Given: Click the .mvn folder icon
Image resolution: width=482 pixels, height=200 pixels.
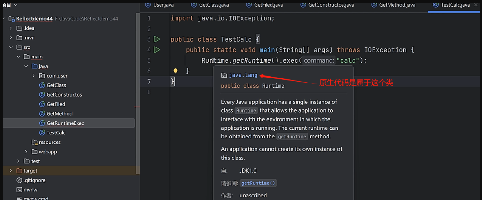Looking at the screenshot, I should pyautogui.click(x=19, y=37).
